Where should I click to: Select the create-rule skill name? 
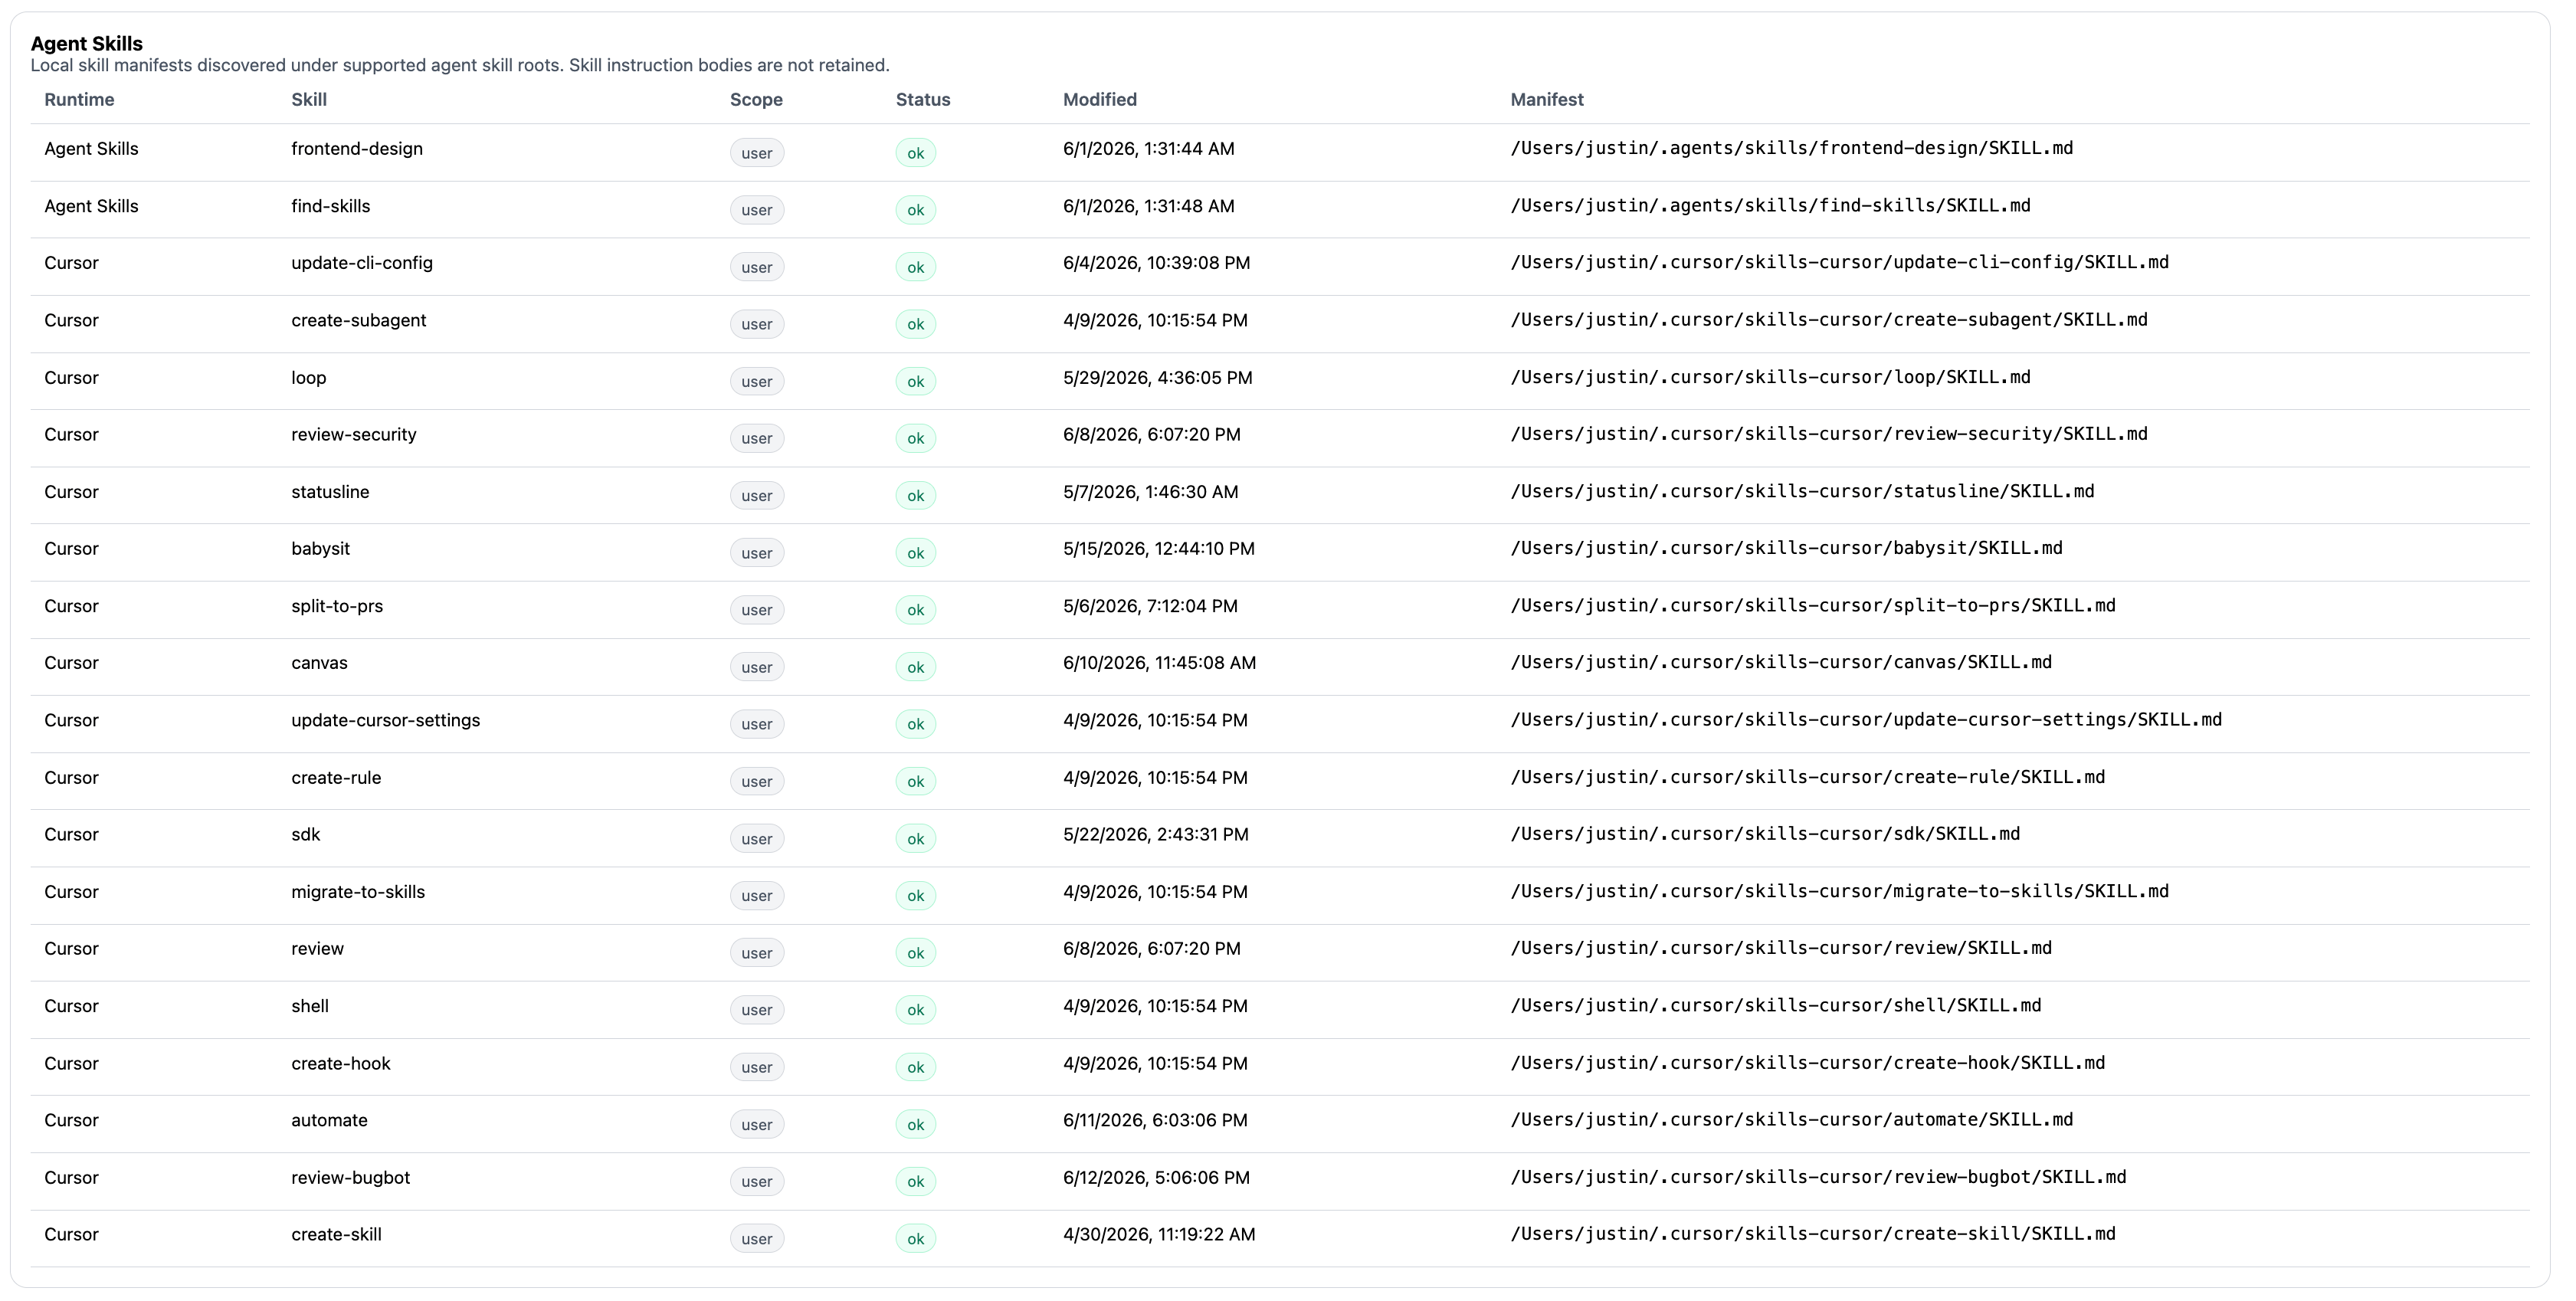(x=336, y=778)
